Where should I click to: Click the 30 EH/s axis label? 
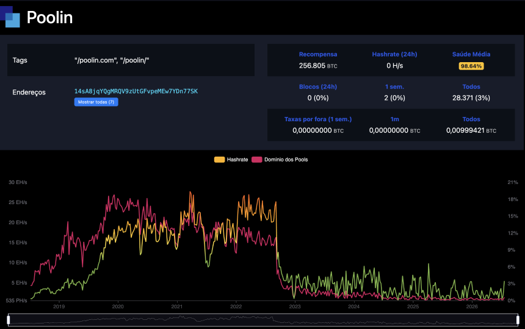pyautogui.click(x=18, y=182)
